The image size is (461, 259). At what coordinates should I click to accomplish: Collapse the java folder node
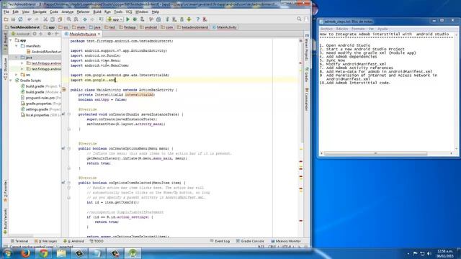click(17, 58)
